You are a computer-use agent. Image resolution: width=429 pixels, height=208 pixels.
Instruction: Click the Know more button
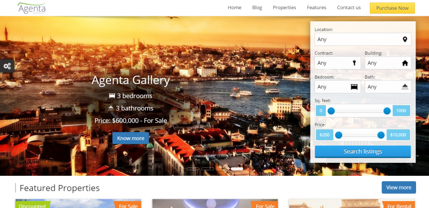click(131, 138)
